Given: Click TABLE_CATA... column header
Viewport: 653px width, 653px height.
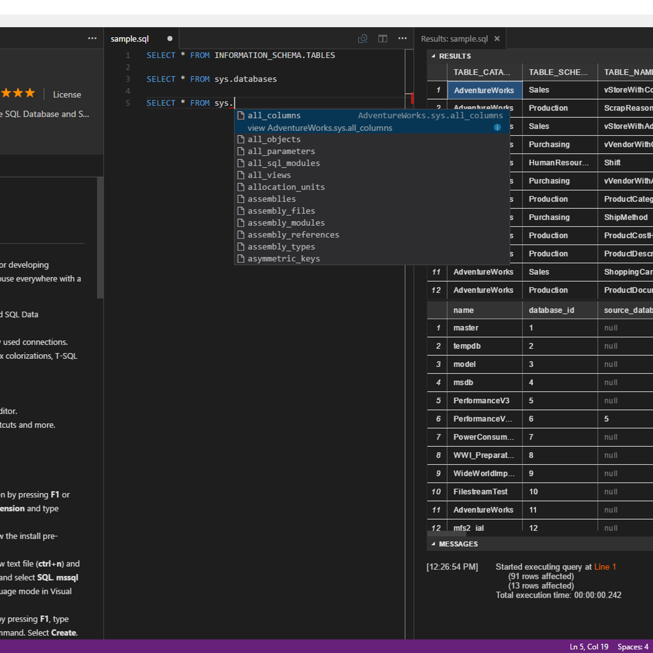Looking at the screenshot, I should click(484, 72).
